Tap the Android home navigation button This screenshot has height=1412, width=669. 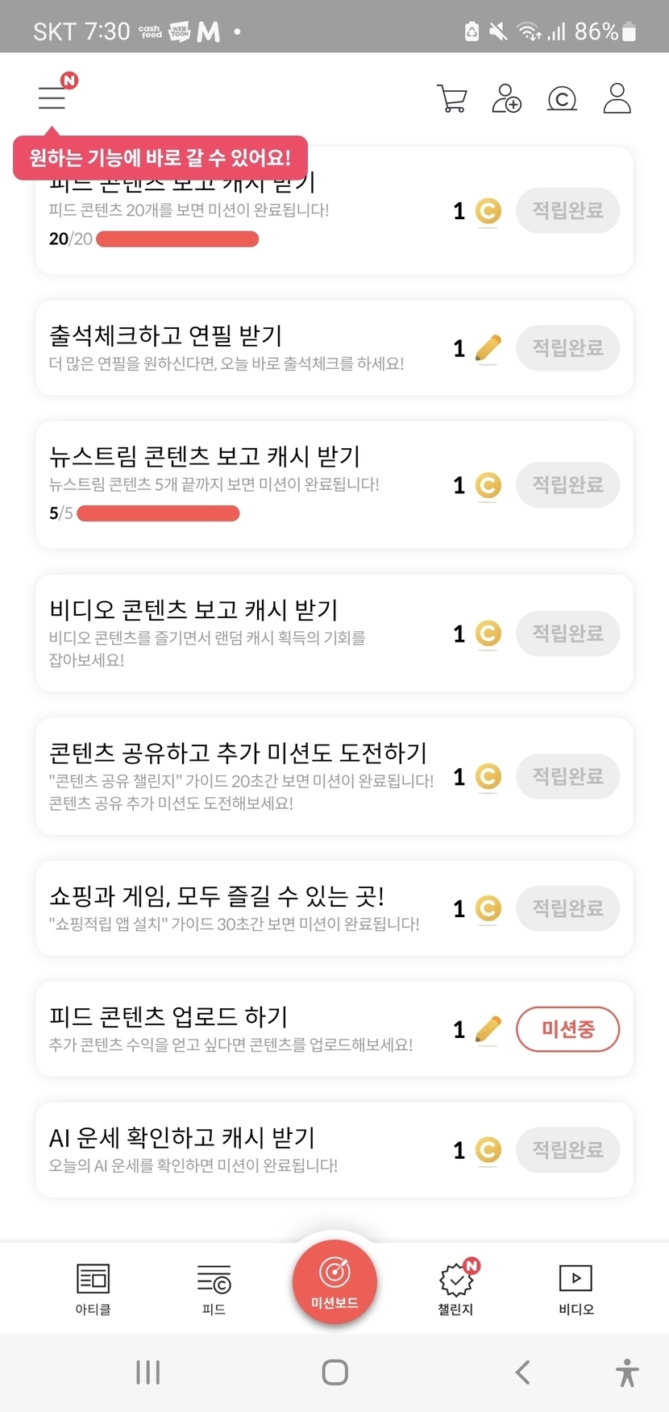point(334,1372)
